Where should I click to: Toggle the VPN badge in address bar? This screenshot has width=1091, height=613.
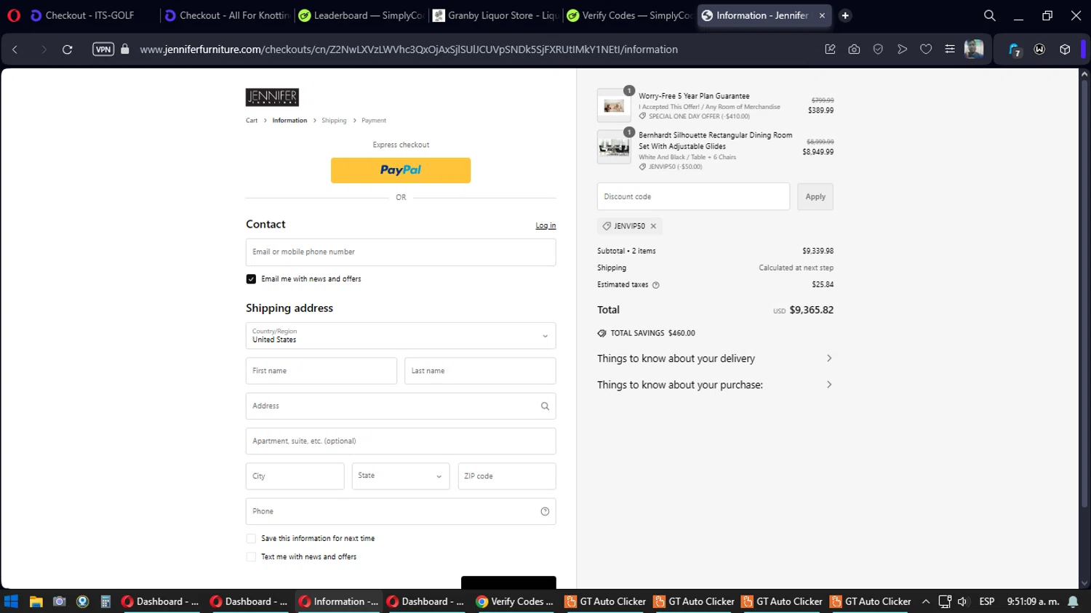[103, 49]
